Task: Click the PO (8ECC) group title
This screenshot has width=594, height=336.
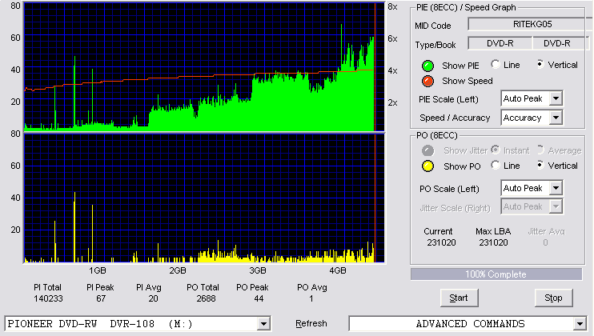Action: 437,135
